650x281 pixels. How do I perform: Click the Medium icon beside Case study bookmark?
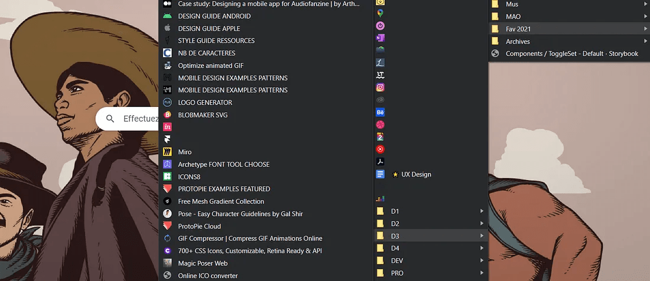[x=167, y=4]
